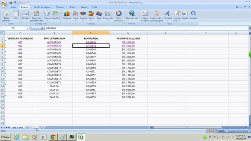The height and width of the screenshot is (141, 251).
Task: Switch to the Diseño de página tab
Action: tap(42, 7)
